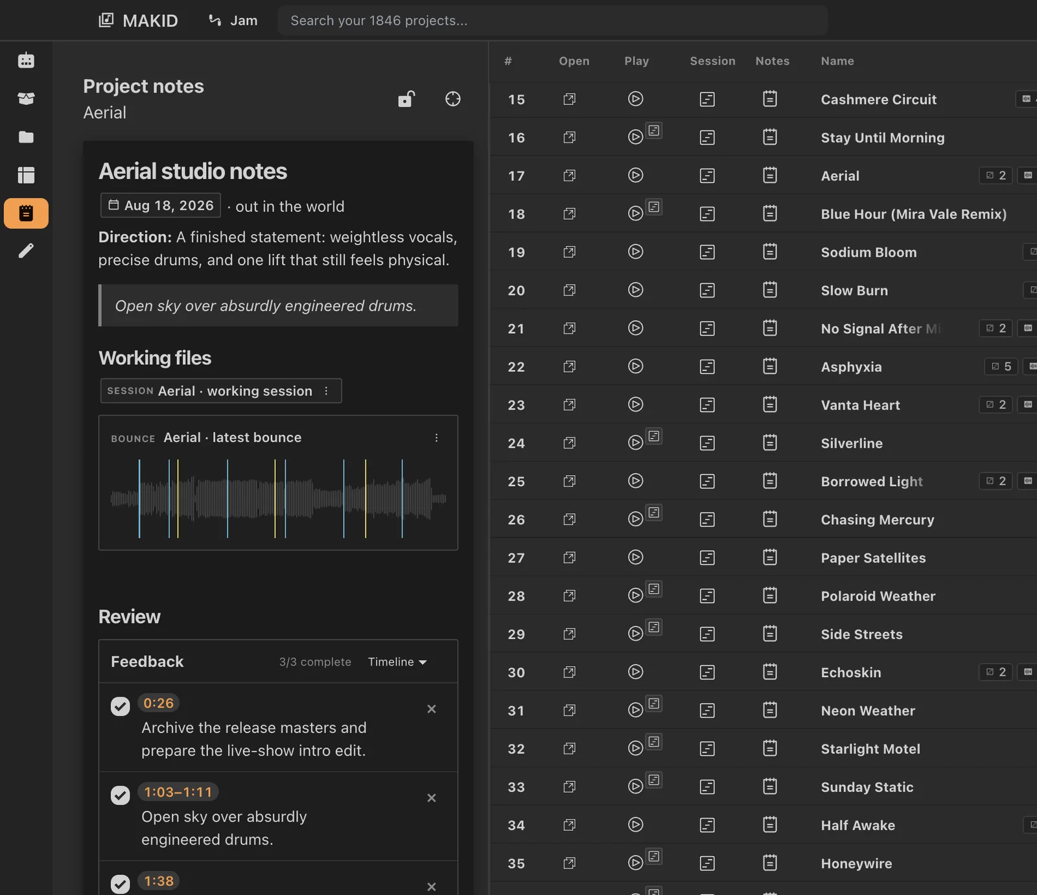Play Stay Until Morning

point(635,137)
